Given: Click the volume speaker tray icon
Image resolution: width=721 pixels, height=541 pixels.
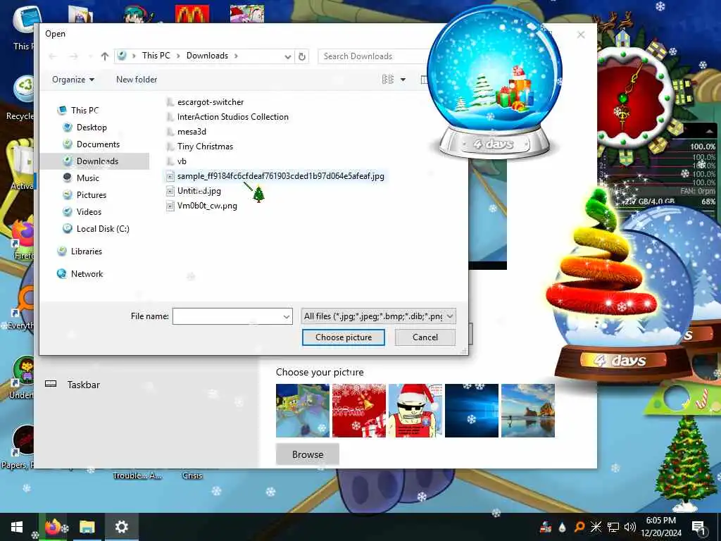Looking at the screenshot, I should tap(630, 527).
